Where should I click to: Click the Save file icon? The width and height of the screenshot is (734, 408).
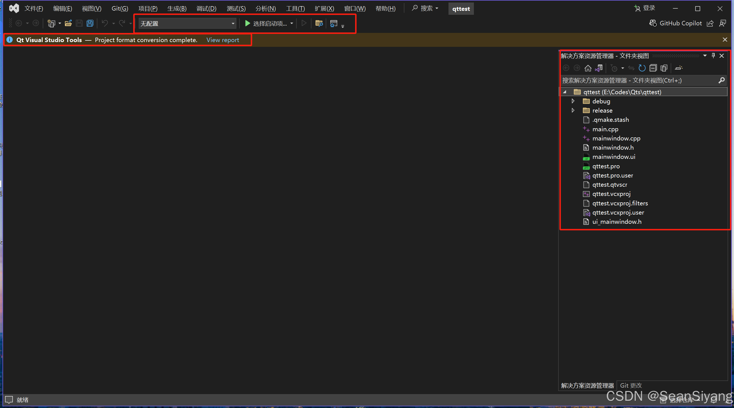[x=79, y=23]
